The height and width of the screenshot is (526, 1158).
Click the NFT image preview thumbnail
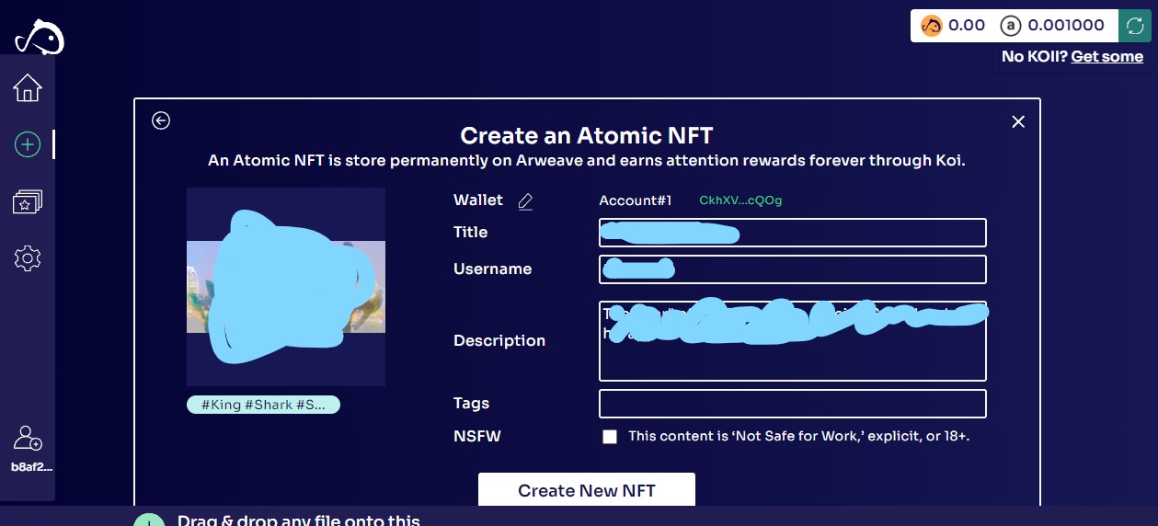point(286,287)
